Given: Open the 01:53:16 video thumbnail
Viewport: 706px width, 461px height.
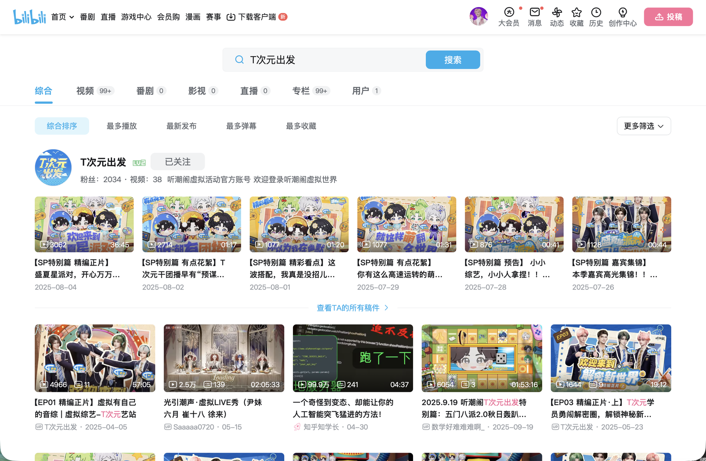Looking at the screenshot, I should click(482, 358).
